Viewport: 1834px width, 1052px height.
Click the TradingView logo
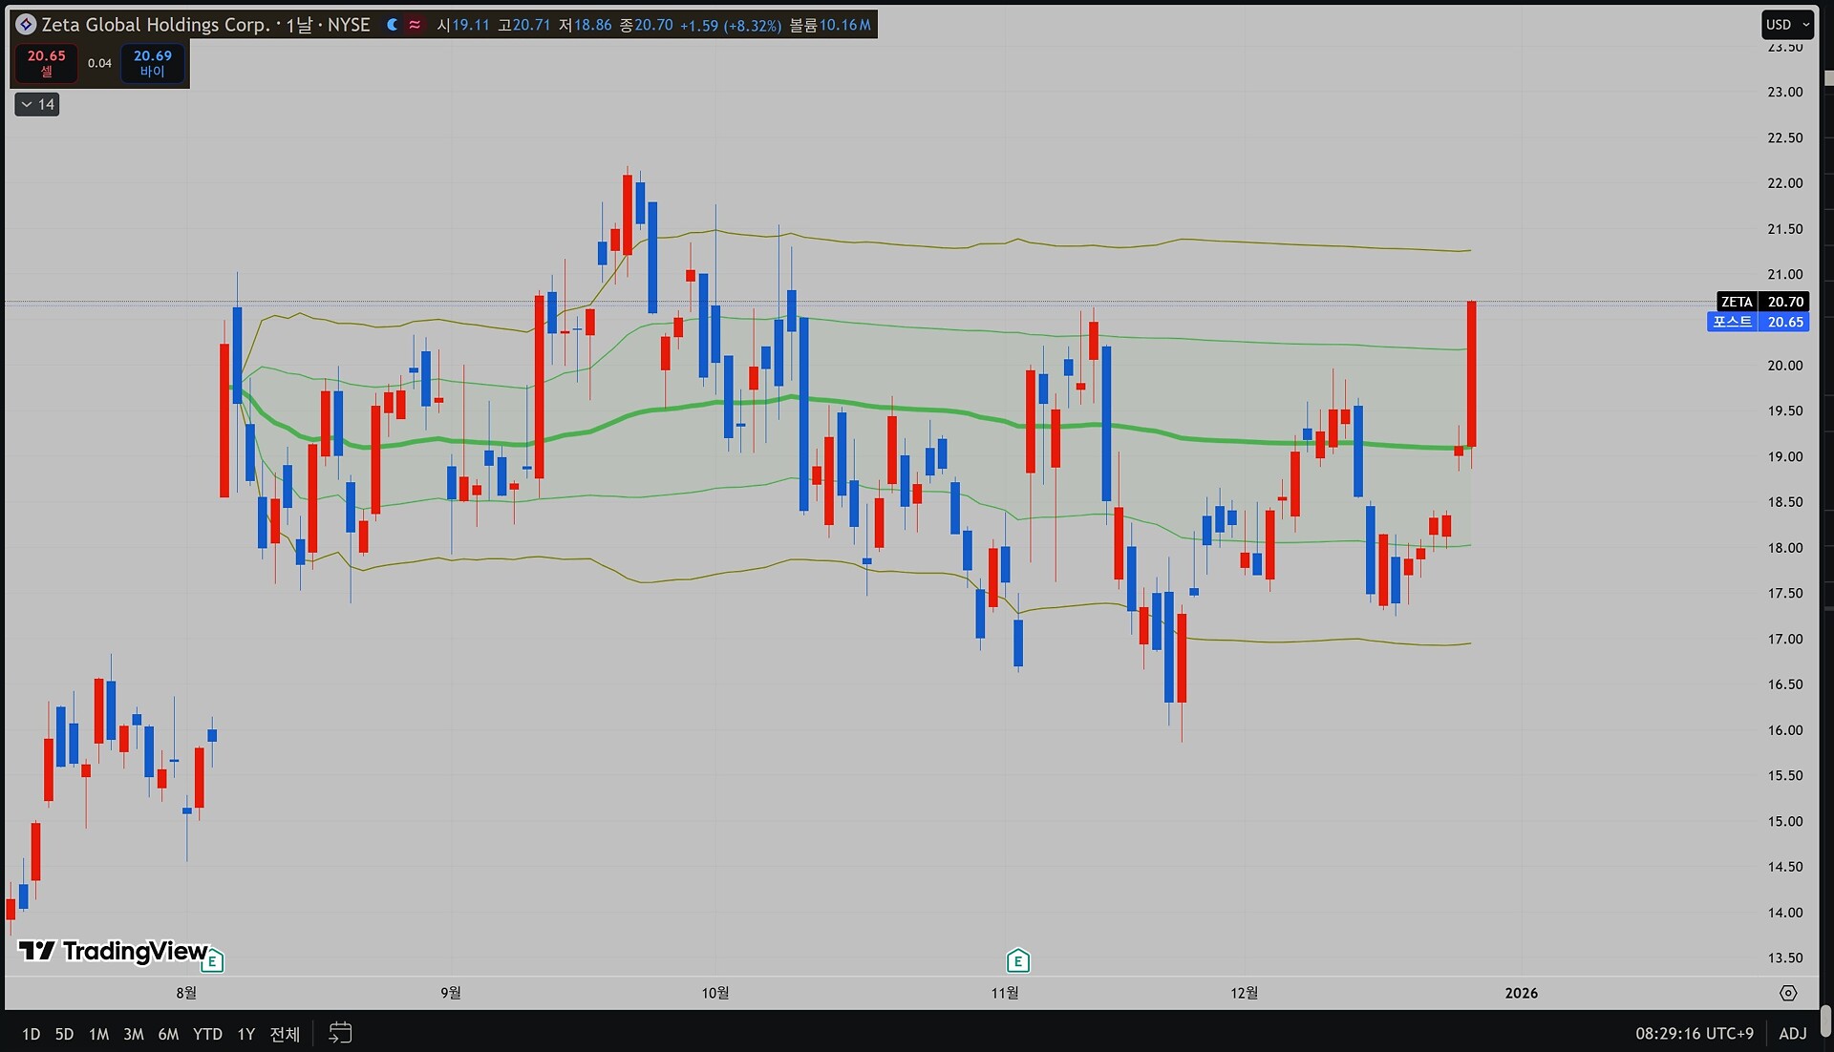[113, 951]
